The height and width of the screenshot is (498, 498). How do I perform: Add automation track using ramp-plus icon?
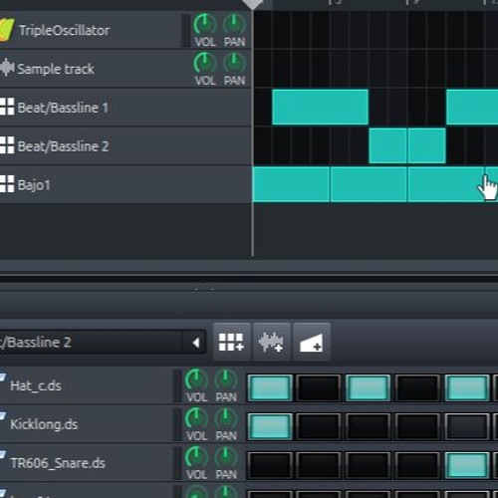[312, 342]
